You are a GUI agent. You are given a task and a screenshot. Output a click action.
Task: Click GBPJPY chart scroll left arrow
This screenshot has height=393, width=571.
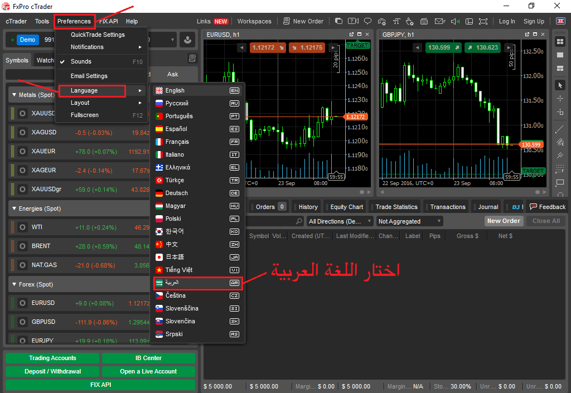(x=382, y=192)
